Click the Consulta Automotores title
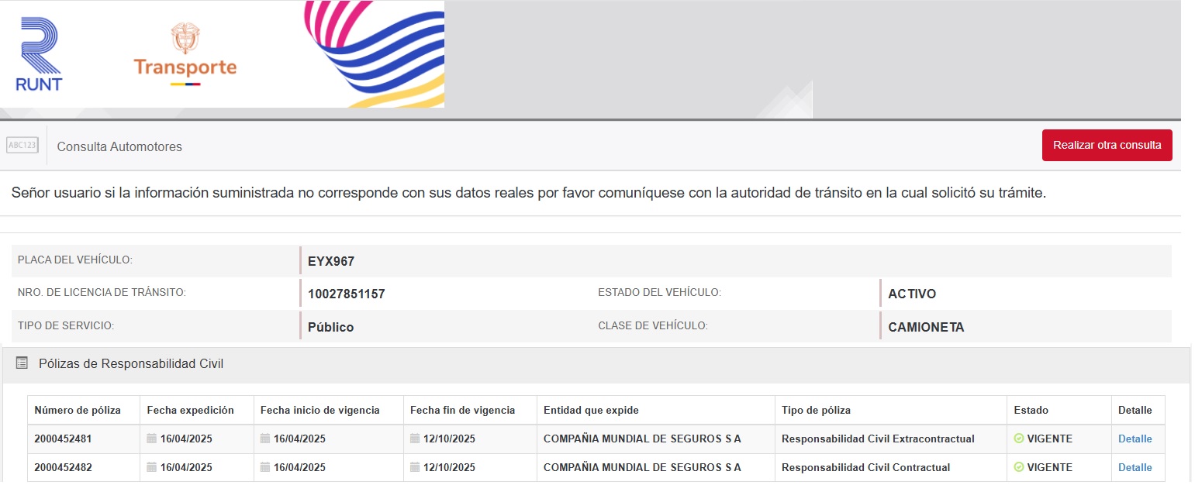This screenshot has width=1195, height=485. pos(119,146)
